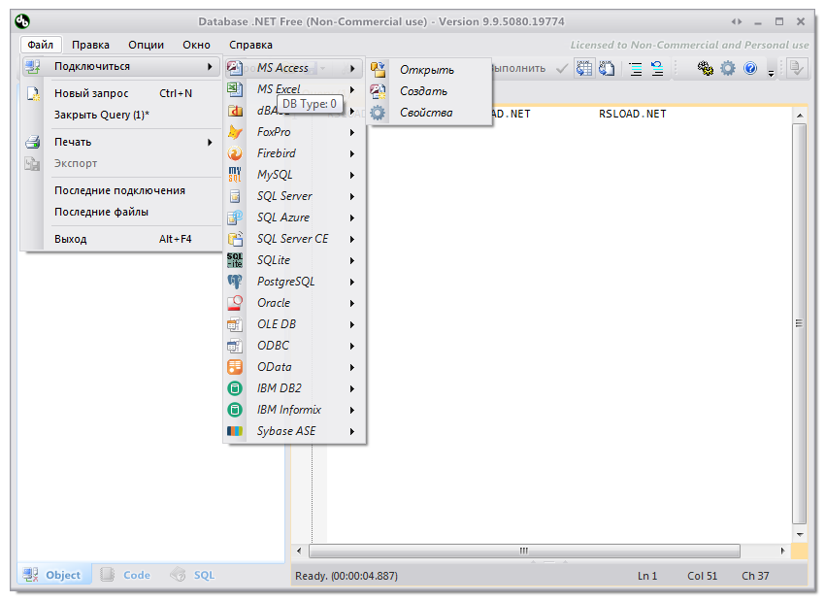
Task: Click the MySQL database icon
Action: [235, 175]
